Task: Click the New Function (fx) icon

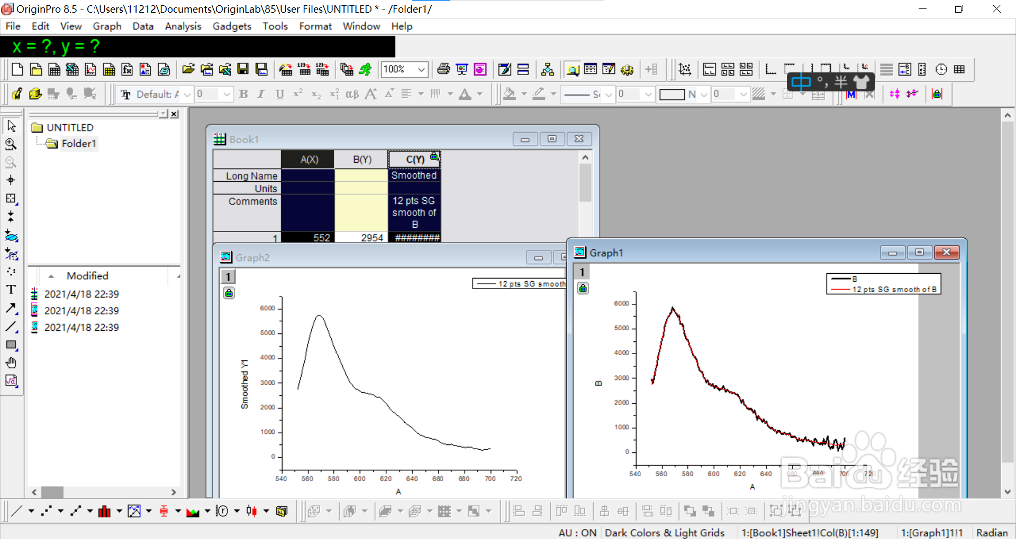Action: [127, 69]
